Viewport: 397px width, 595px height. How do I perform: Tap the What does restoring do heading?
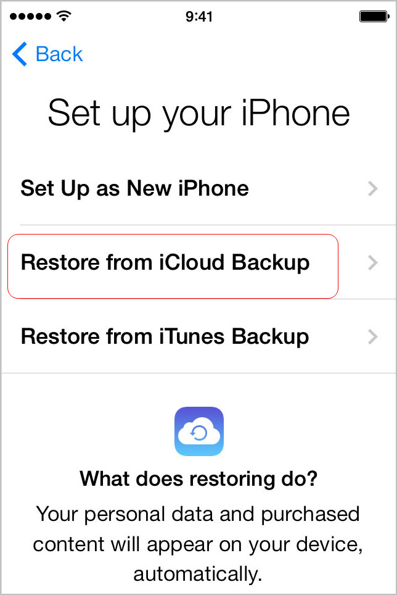tap(198, 478)
